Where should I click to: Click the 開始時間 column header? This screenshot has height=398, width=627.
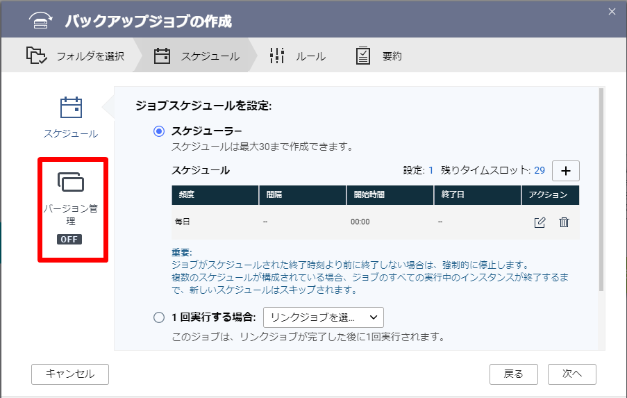pyautogui.click(x=390, y=194)
